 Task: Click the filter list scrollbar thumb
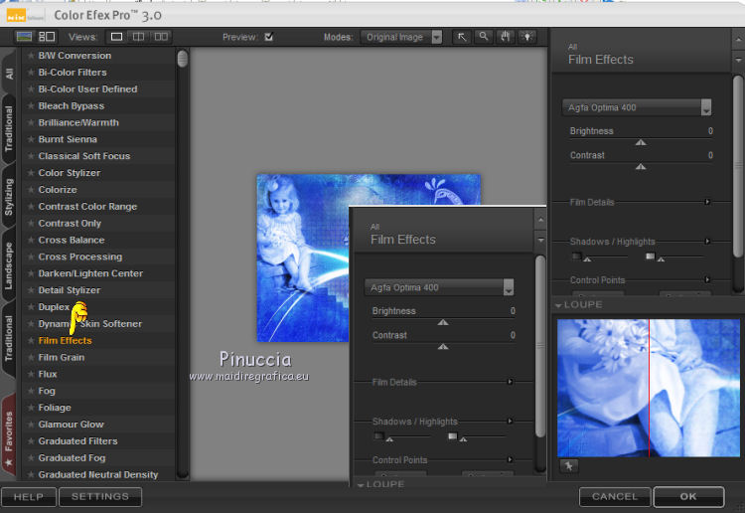pos(183,59)
